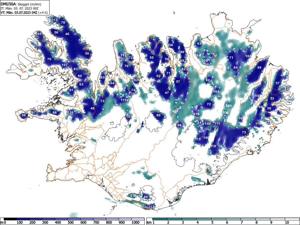Pick the black 0–100 m legend swatch
Image resolution: width=300 pixels, height=225 pixels.
[10, 219]
